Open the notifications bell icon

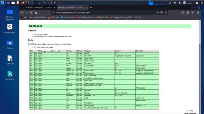(180, 3)
